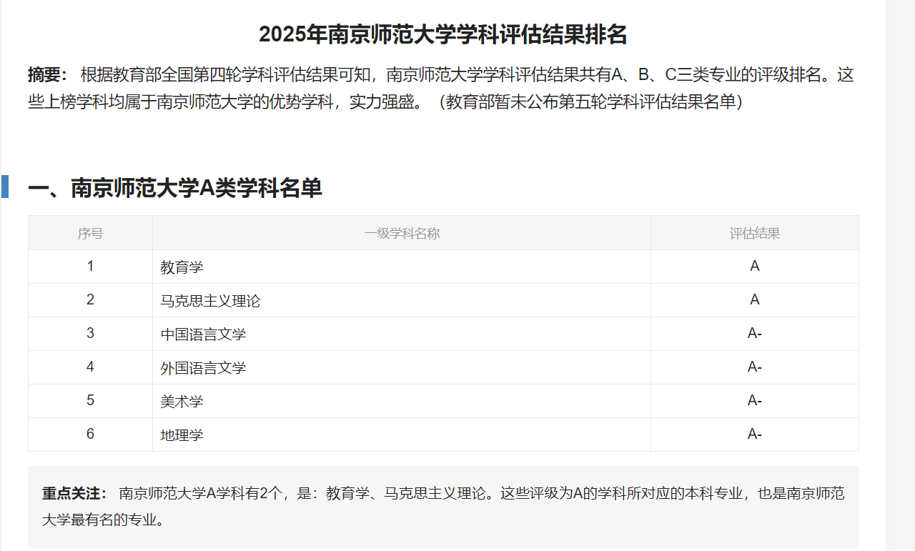Click the "A-" result for 美术学
The width and height of the screenshot is (915, 551).
[755, 401]
